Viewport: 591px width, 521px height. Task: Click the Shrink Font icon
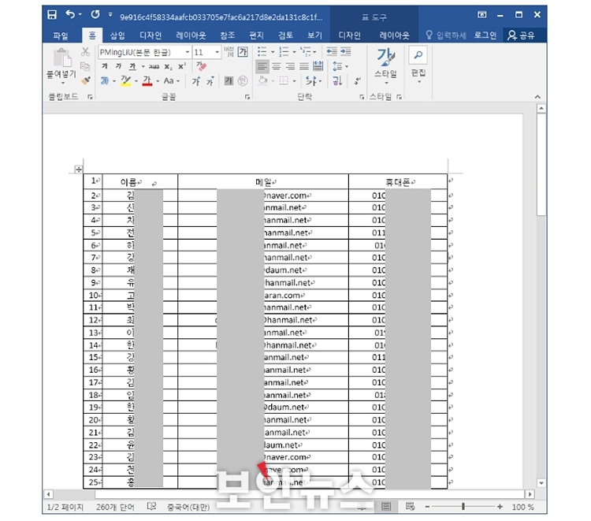pyautogui.click(x=210, y=81)
